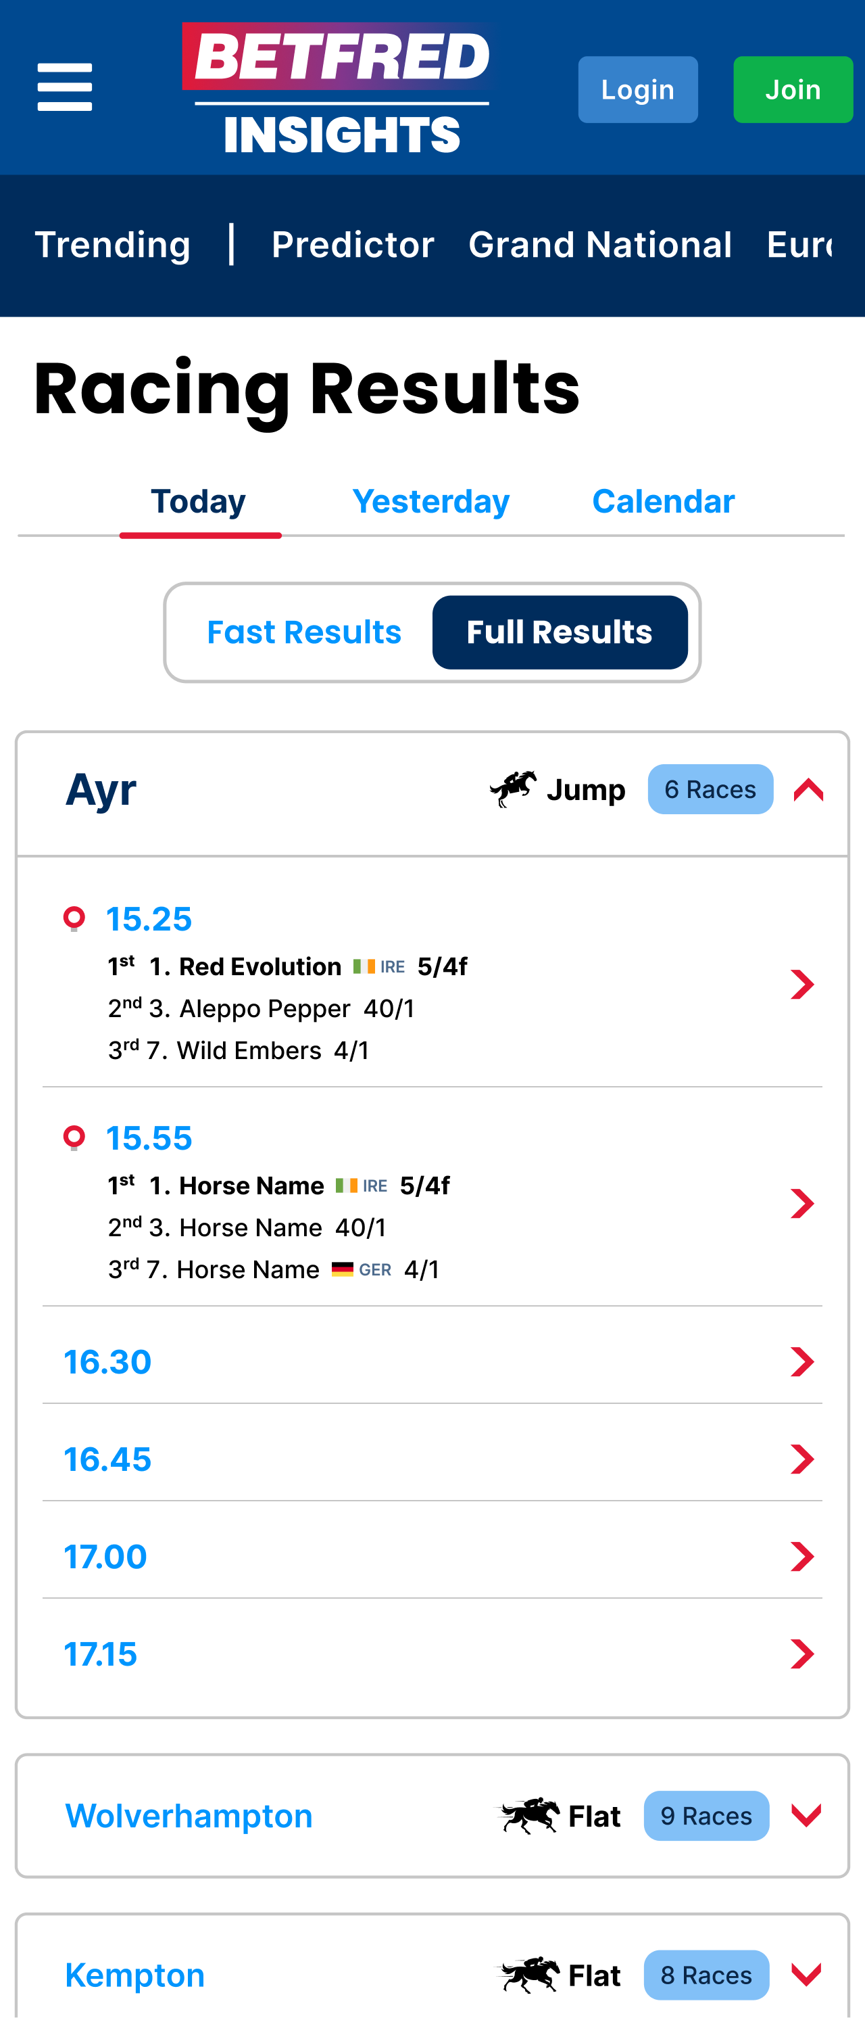Go to Predictor in the navigation

coord(352,244)
